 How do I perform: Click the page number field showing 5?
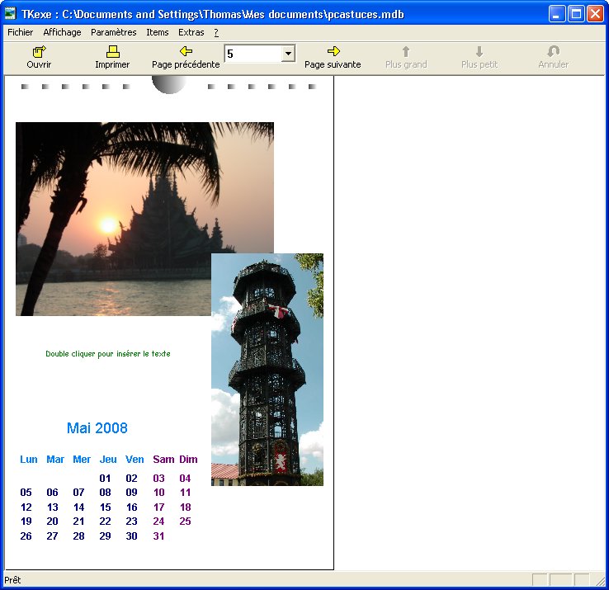pos(253,54)
